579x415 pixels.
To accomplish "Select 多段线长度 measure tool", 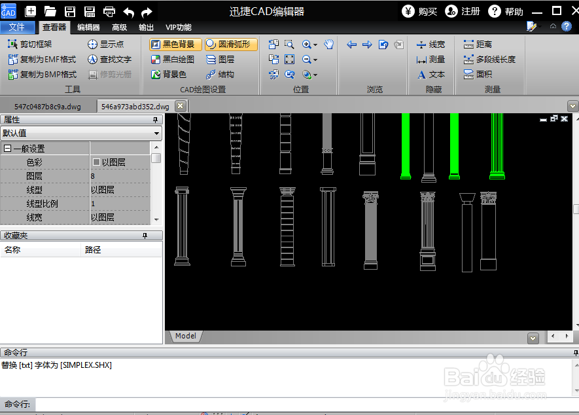I will (489, 60).
